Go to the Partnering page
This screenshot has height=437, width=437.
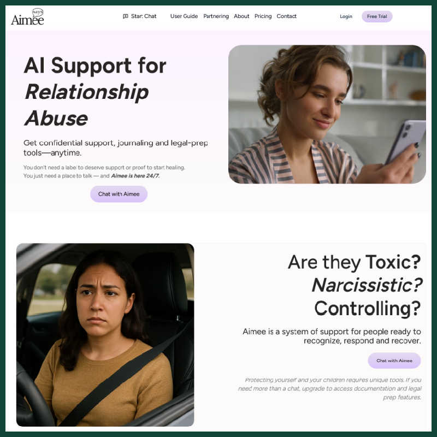[x=216, y=16]
